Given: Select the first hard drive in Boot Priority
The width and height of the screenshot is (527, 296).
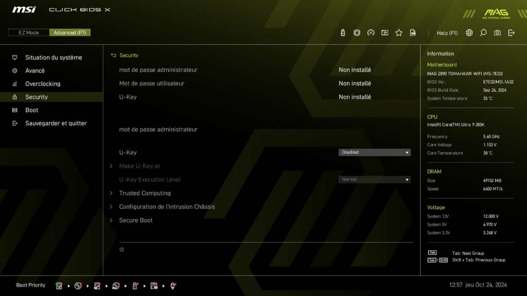Looking at the screenshot, I should point(59,285).
